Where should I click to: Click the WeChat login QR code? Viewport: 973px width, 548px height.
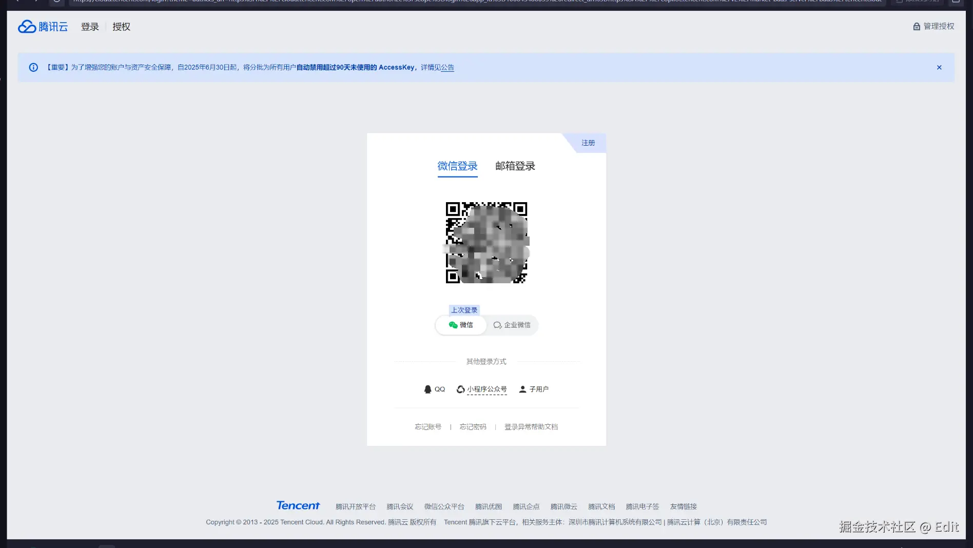[x=487, y=242]
